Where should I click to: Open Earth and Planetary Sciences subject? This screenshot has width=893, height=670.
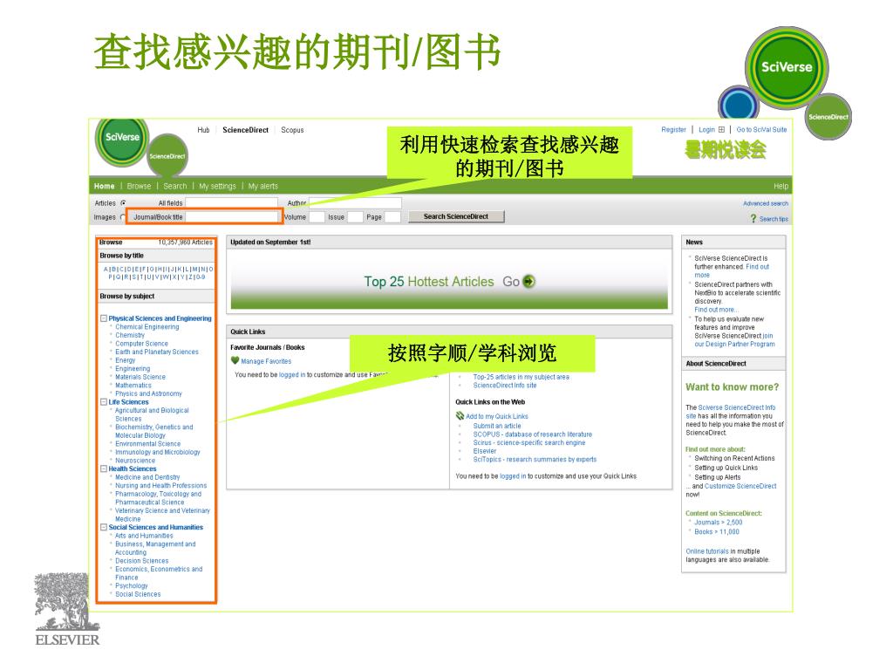pyautogui.click(x=157, y=352)
